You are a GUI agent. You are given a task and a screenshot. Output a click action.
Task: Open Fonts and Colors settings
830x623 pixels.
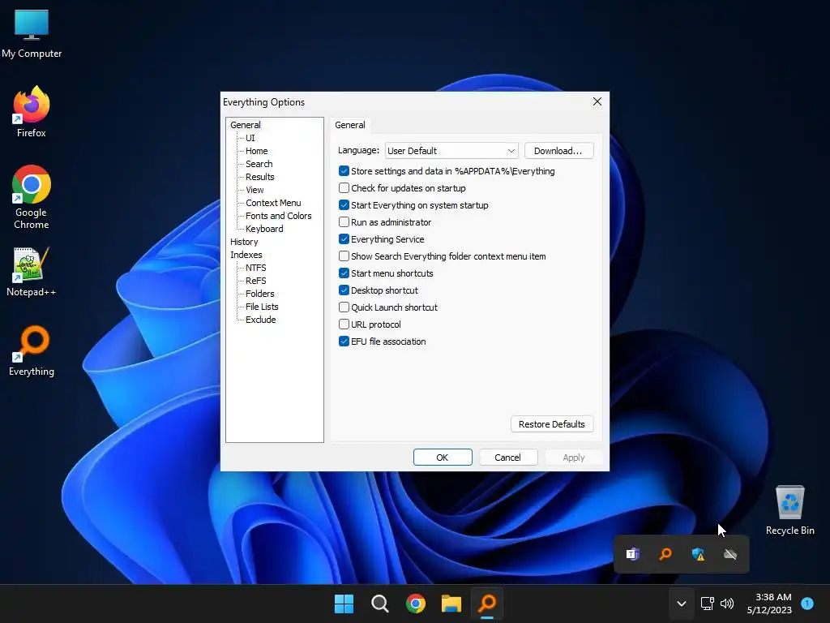[279, 216]
